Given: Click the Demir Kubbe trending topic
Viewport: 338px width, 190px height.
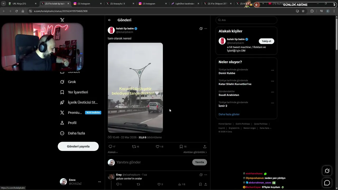Looking at the screenshot, I should click(x=227, y=73).
